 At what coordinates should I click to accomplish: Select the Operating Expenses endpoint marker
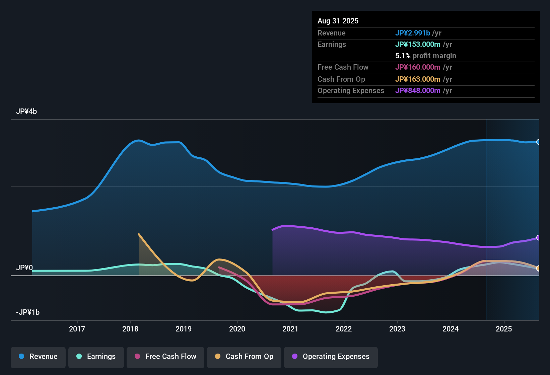tap(539, 238)
